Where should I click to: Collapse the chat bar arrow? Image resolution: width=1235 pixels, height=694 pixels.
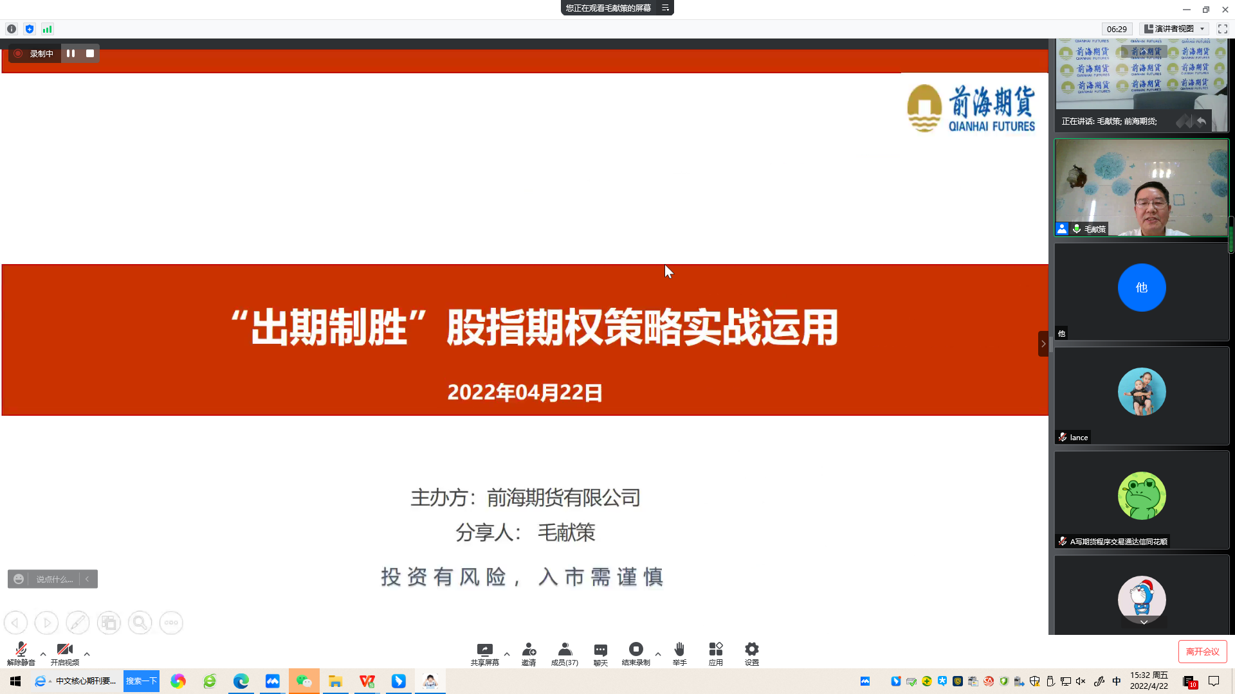pos(87,579)
